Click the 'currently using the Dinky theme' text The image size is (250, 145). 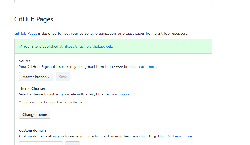tap(51, 102)
